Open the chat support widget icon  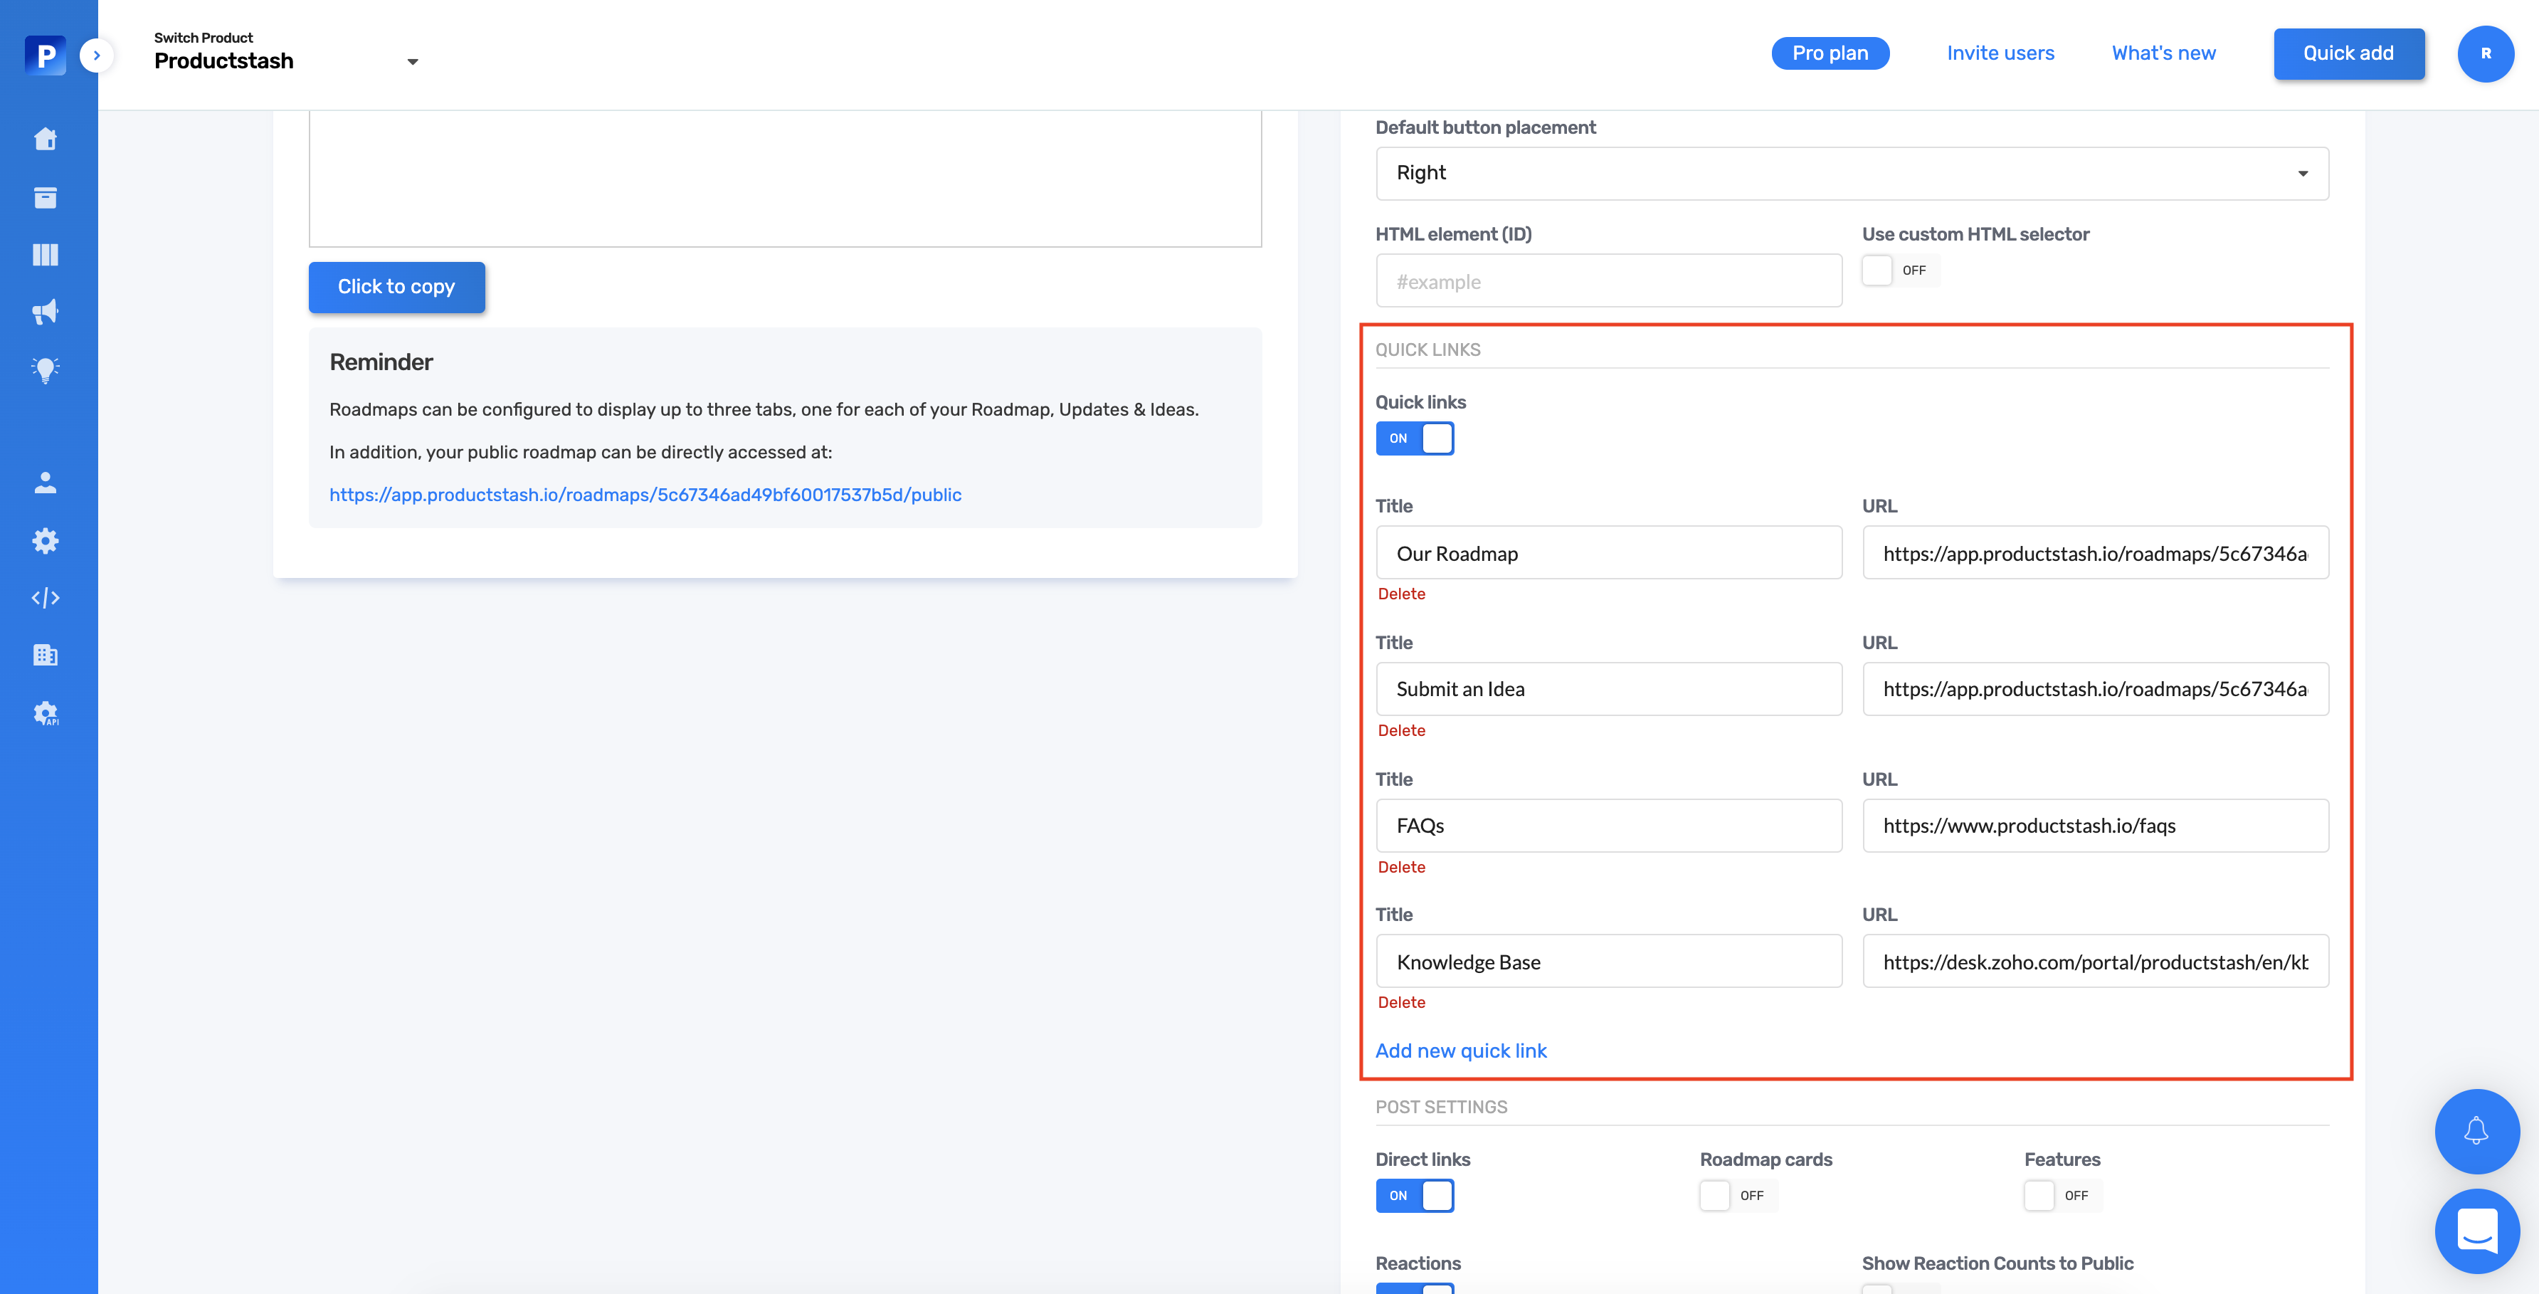pos(2476,1231)
